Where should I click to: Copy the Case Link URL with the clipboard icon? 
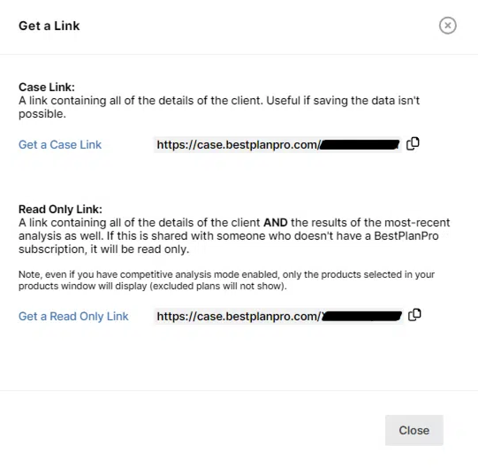(x=413, y=144)
